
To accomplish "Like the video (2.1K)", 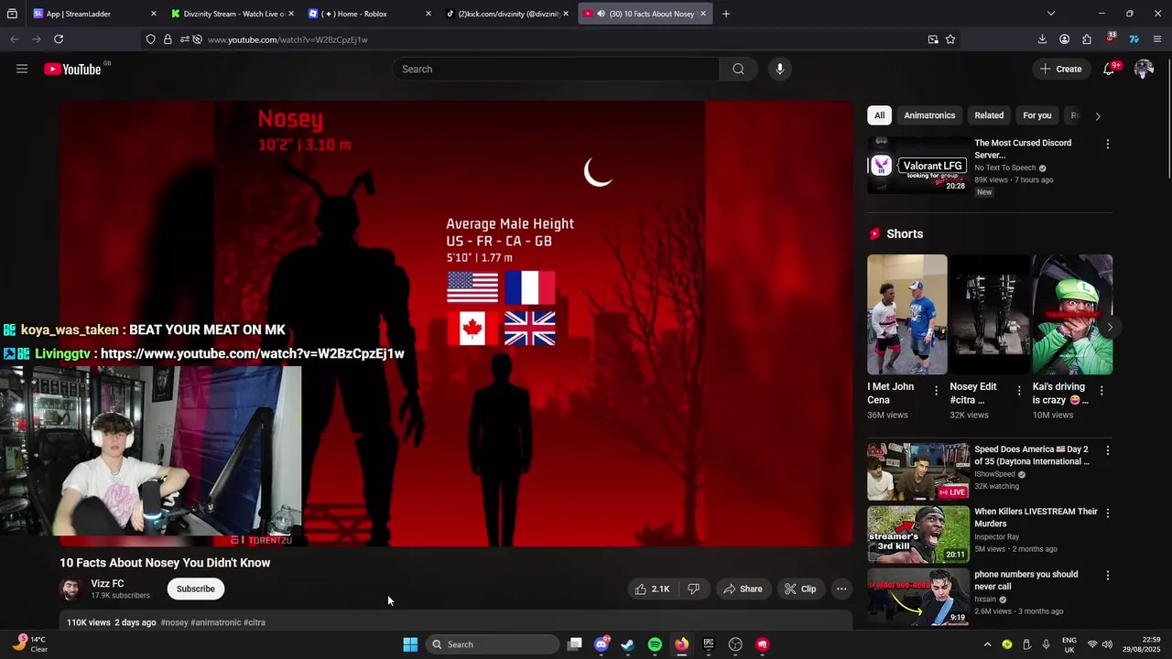I will tap(652, 589).
